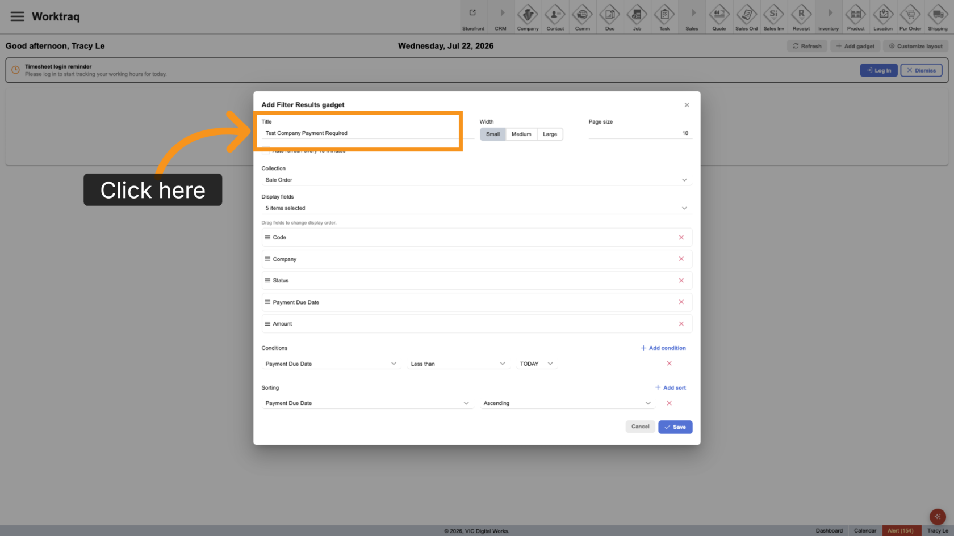The width and height of the screenshot is (954, 536).
Task: Open the Storefront toolbar icon
Action: tap(473, 17)
